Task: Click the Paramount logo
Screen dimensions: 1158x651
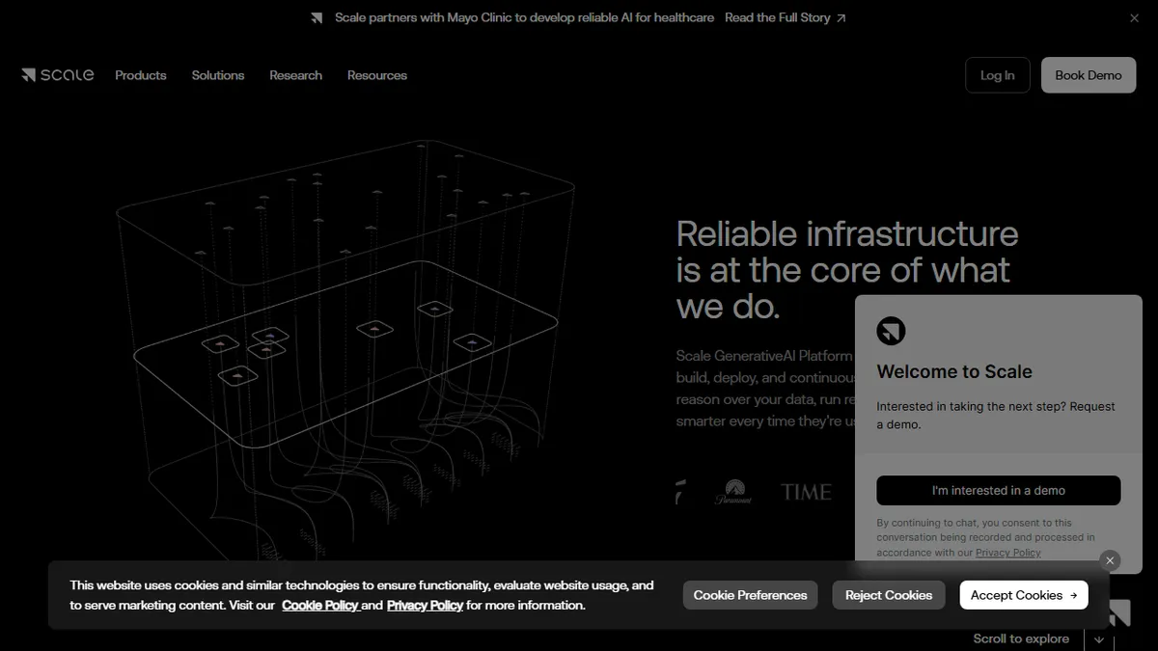Action: coord(732,492)
